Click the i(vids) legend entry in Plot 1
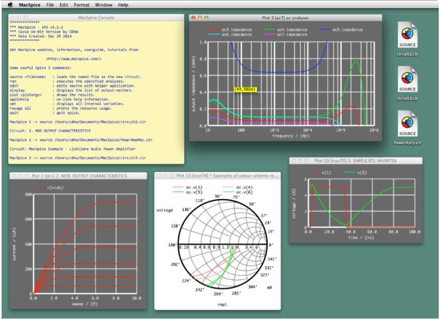440x322 pixels. (x=48, y=188)
